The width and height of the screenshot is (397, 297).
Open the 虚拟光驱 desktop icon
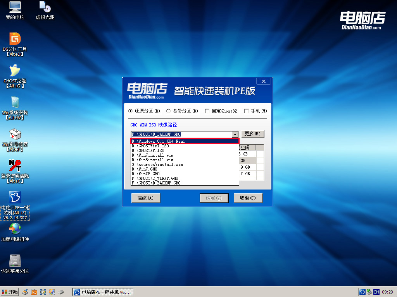45,7
